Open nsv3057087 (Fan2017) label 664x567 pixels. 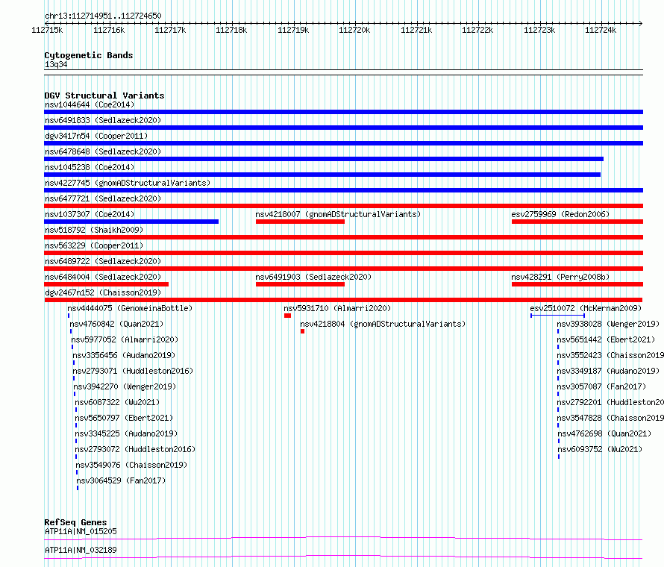601,386
